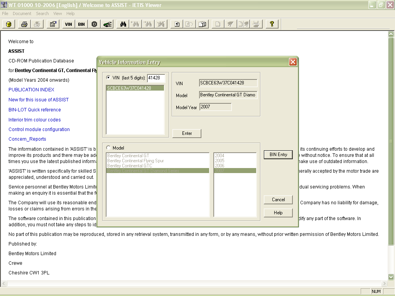Select year 2007 in the year list

235,171
